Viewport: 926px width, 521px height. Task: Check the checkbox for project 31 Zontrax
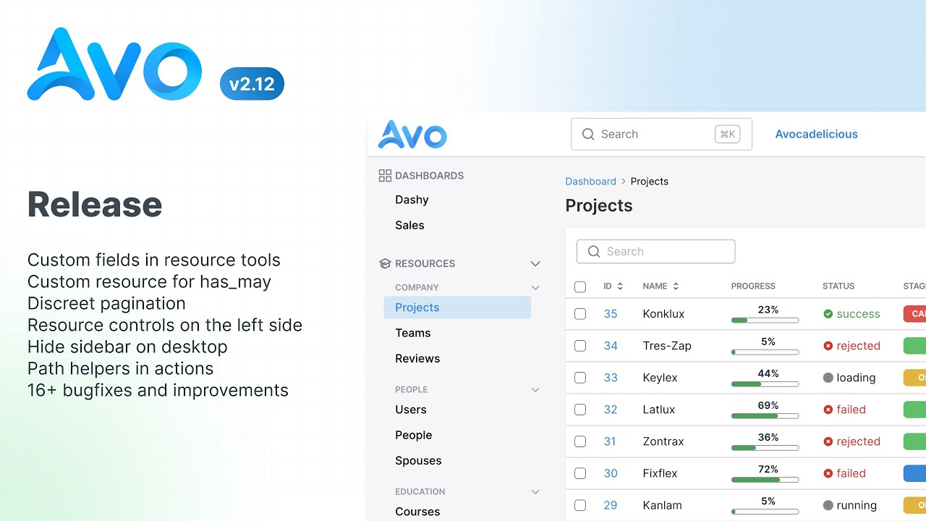580,441
